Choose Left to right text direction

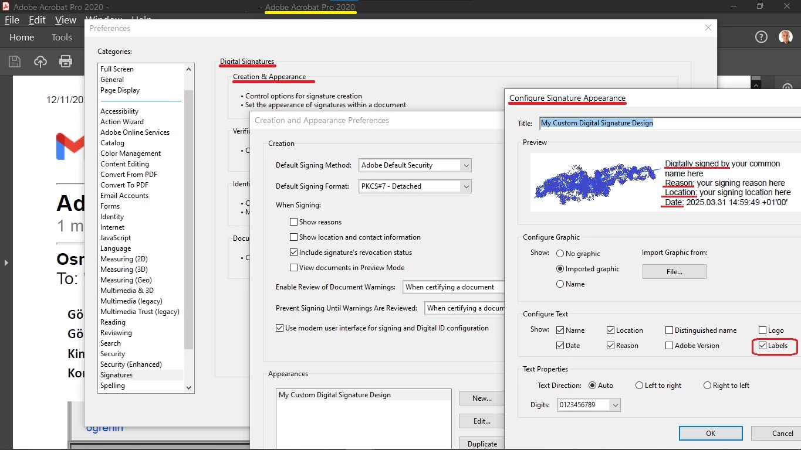(x=639, y=386)
